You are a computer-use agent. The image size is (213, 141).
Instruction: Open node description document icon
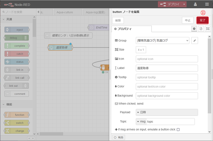(201, 29)
